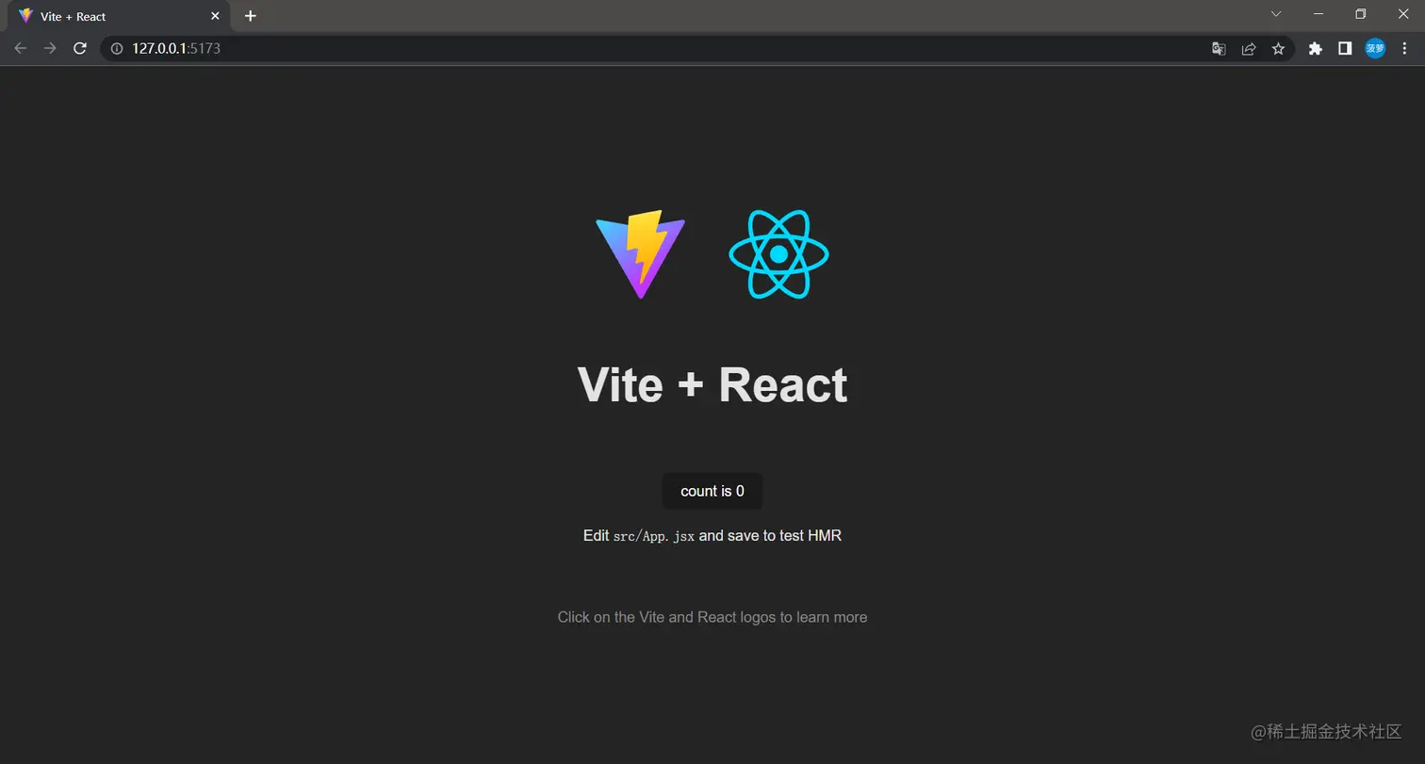
Task: Click the React atom logo
Action: point(778,254)
